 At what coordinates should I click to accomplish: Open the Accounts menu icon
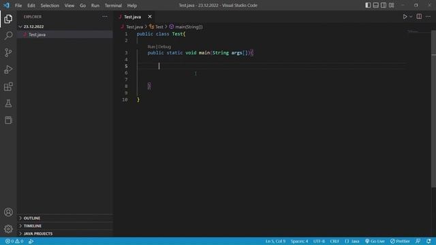pos(8,212)
